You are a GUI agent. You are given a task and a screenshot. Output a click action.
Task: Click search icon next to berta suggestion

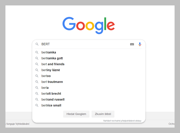click(37, 88)
